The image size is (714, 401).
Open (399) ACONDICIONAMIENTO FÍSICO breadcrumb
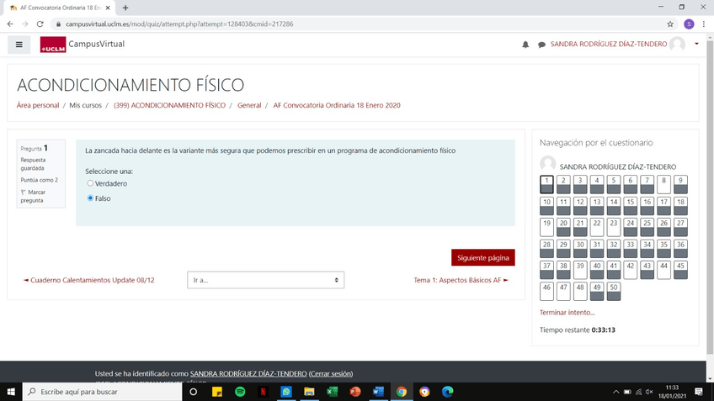click(169, 105)
